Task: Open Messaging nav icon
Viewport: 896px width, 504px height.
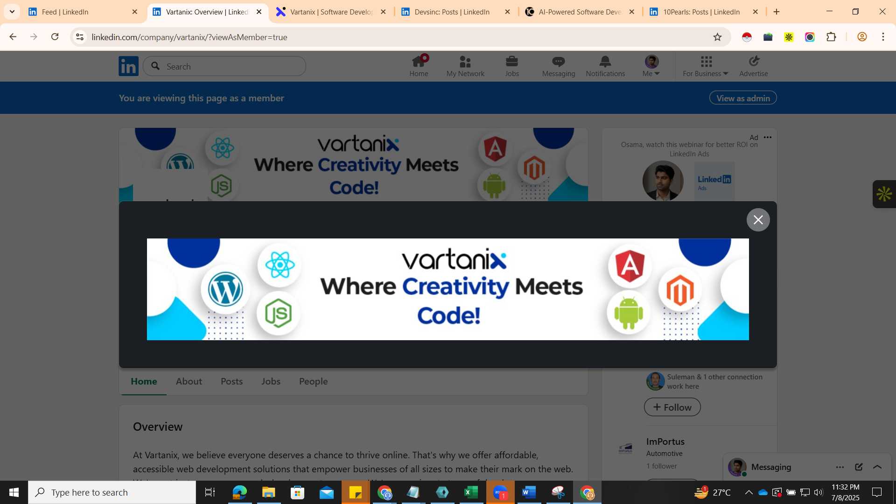Action: click(559, 66)
